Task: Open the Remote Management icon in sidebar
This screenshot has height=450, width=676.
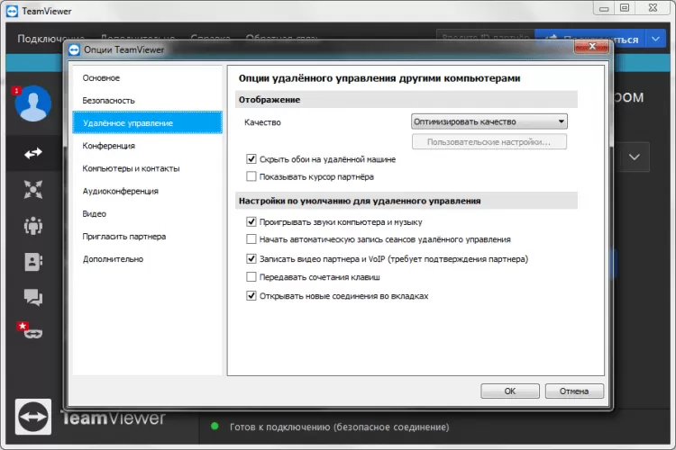Action: 33,190
